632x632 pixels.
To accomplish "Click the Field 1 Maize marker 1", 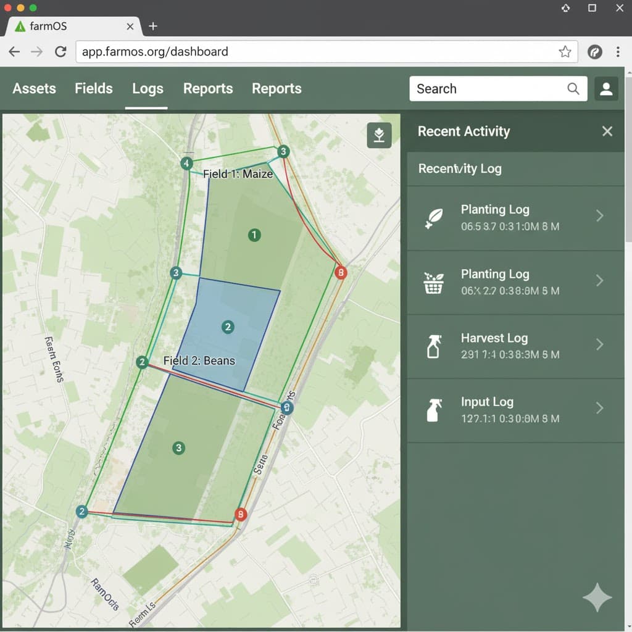I will point(253,235).
